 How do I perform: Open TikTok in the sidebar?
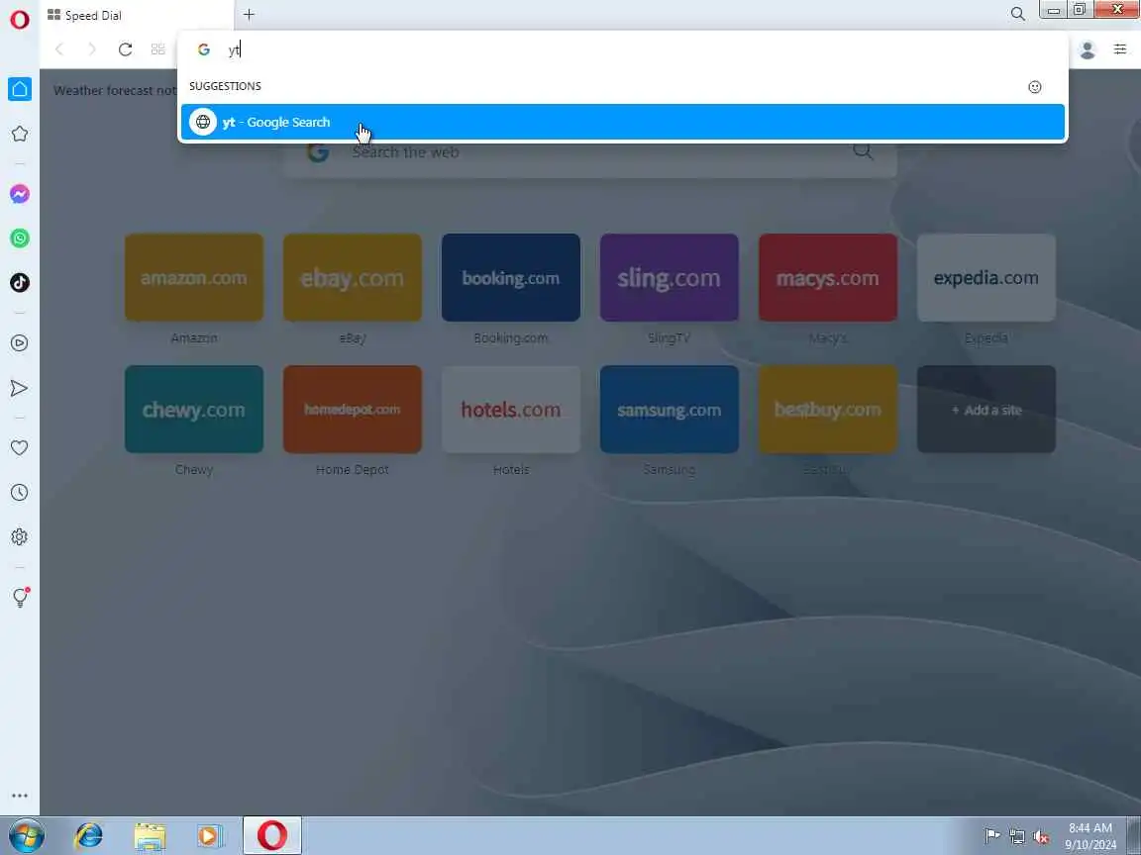[x=20, y=283]
